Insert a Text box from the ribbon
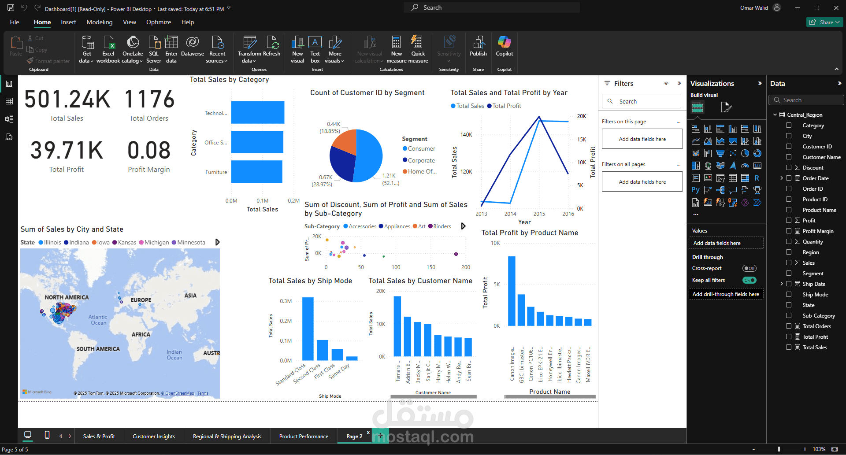Image resolution: width=846 pixels, height=455 pixels. pos(315,48)
